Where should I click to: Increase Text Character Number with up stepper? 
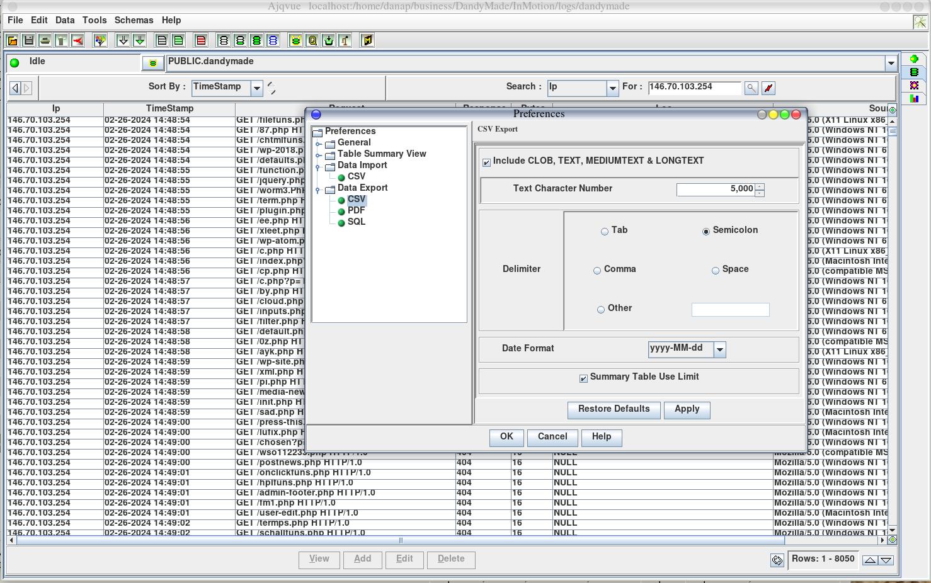760,186
